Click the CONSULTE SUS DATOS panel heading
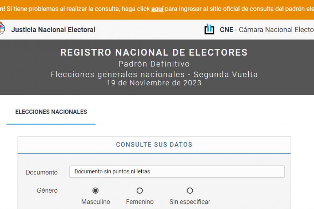The height and width of the screenshot is (209, 314). [154, 145]
